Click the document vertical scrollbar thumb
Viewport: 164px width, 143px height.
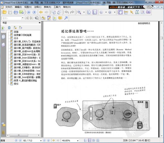[162, 38]
